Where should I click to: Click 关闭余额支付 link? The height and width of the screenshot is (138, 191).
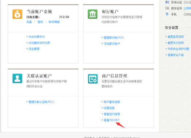37,37
